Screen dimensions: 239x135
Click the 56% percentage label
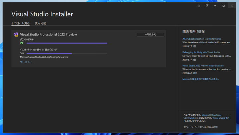click(x=22, y=53)
